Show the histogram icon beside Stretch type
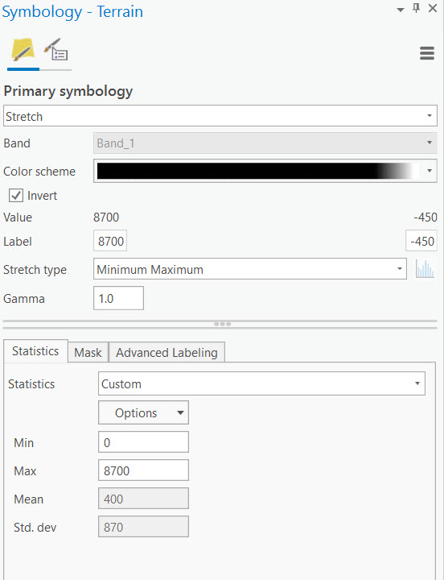The image size is (444, 580). [425, 269]
